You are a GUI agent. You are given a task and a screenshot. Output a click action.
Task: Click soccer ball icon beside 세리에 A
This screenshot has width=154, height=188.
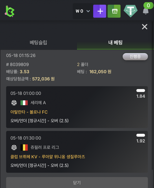[14, 103]
